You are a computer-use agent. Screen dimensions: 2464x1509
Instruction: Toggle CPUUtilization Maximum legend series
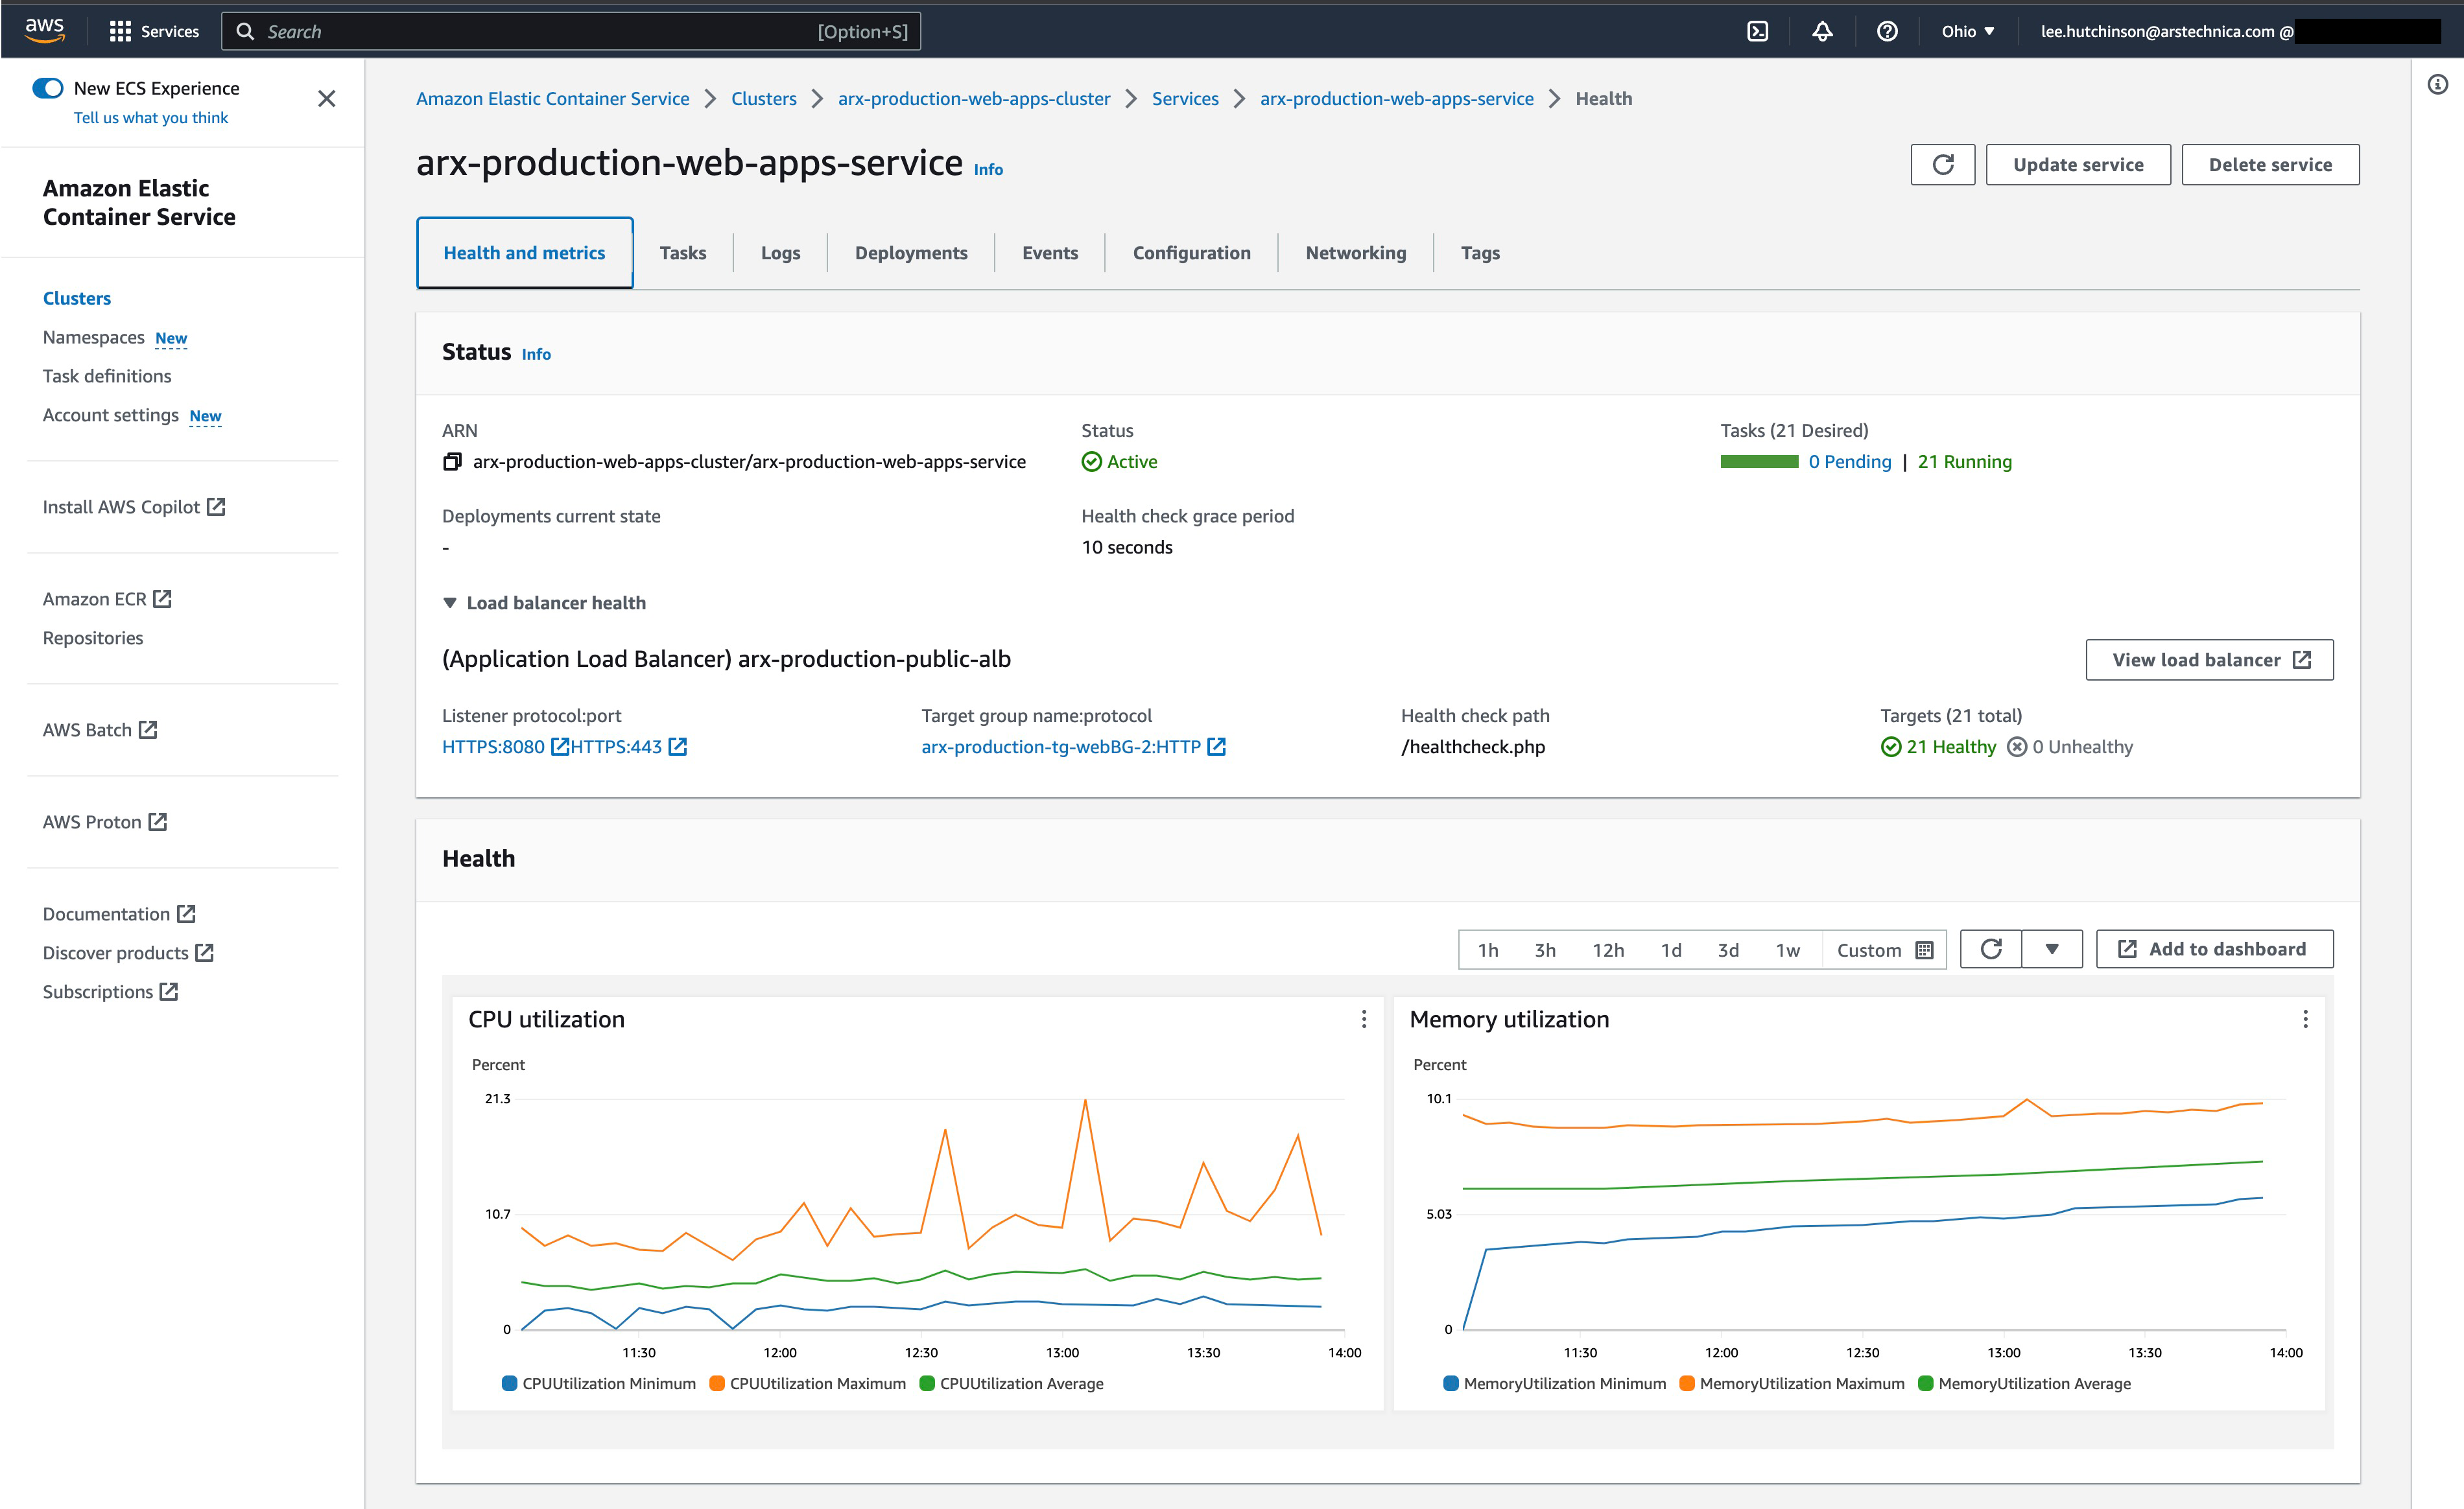[807, 1384]
